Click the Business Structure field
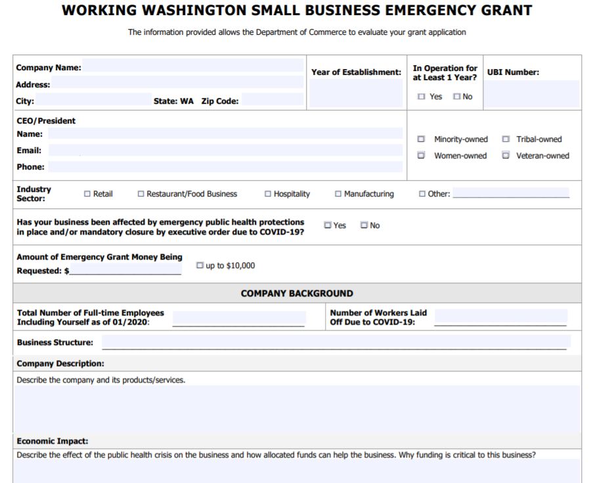Viewport: 593px width, 483px height. 336,342
